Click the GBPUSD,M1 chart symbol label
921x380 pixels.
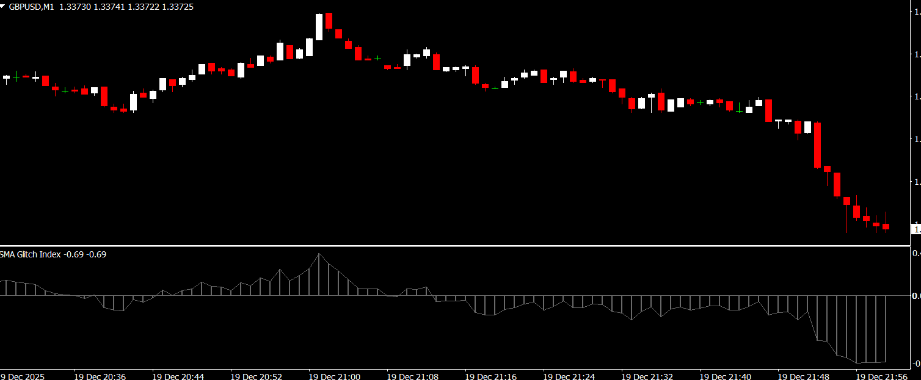(31, 5)
